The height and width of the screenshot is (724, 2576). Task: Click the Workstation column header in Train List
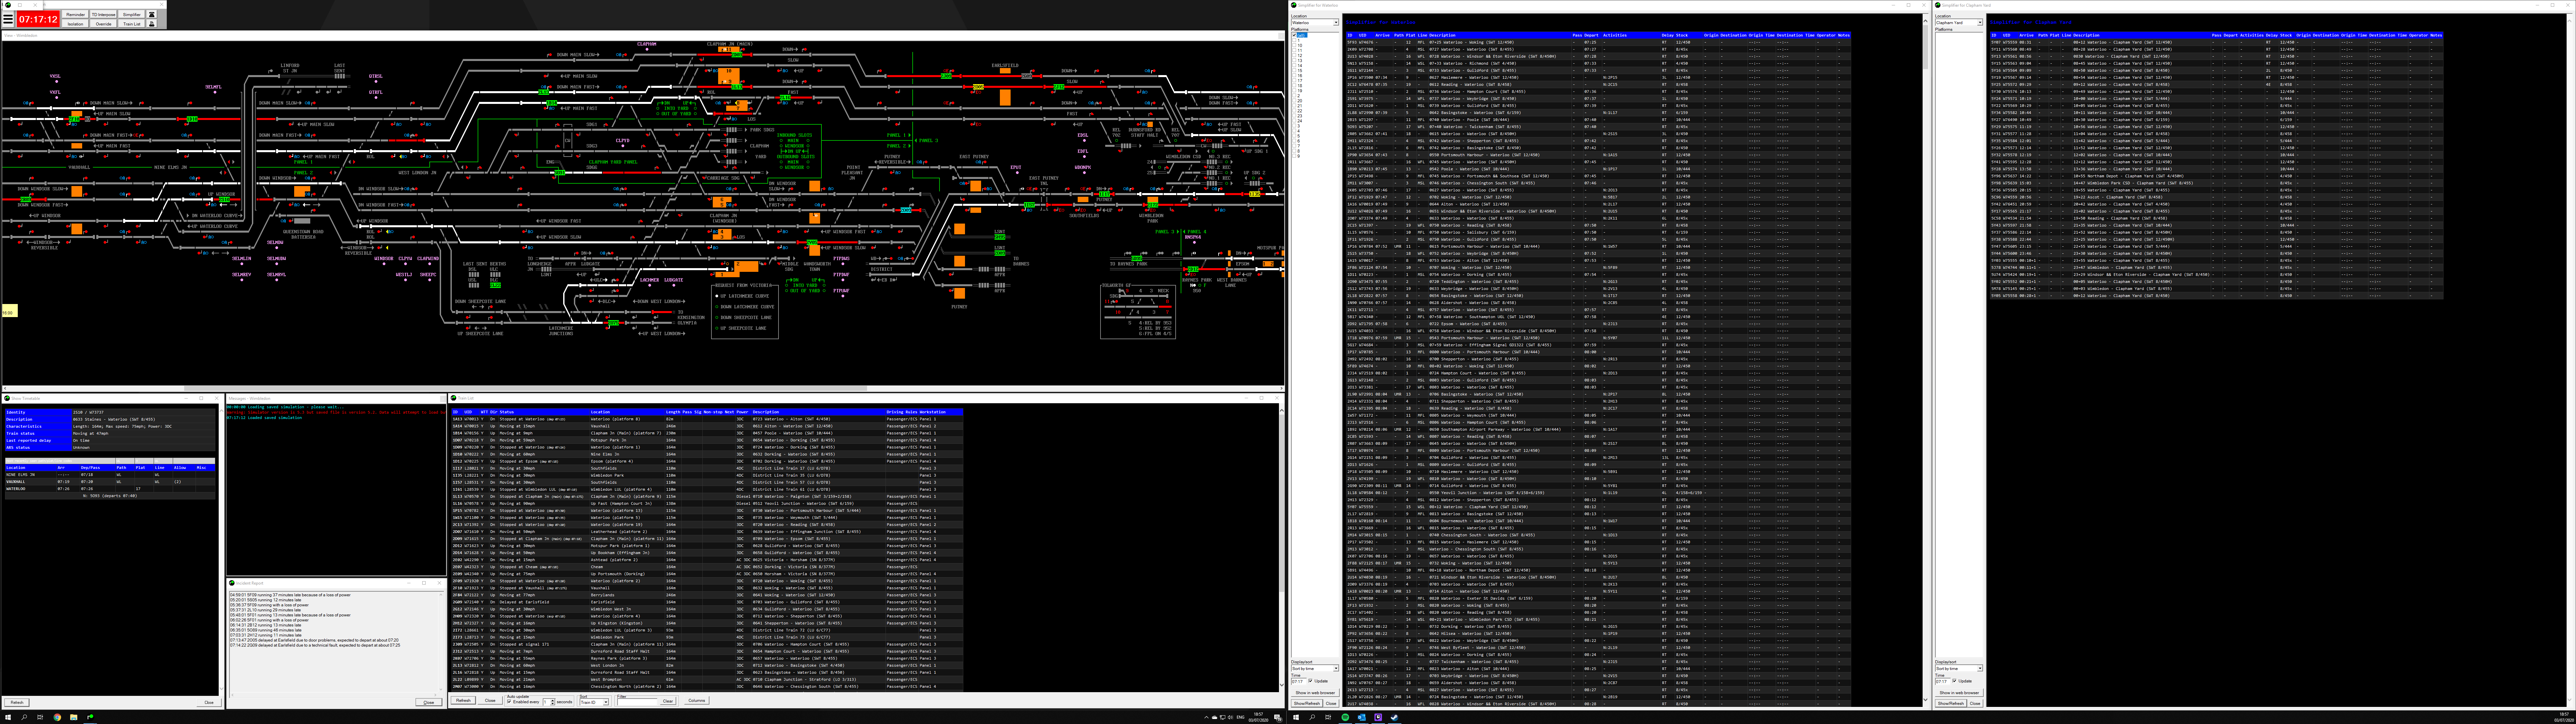coord(941,412)
